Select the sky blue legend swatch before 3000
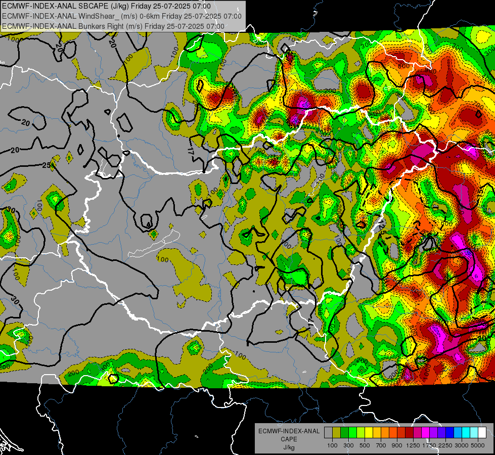 [x=458, y=433]
